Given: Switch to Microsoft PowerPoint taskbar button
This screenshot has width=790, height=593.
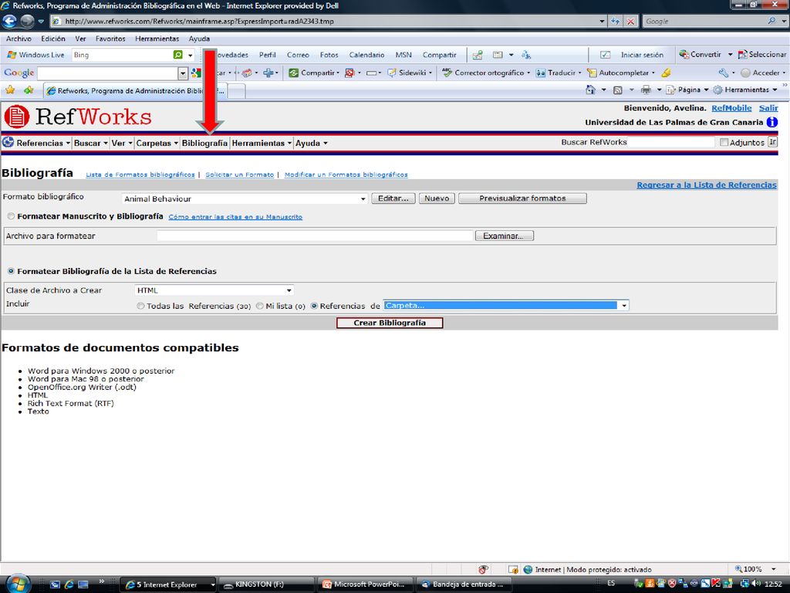Looking at the screenshot, I should [x=366, y=584].
